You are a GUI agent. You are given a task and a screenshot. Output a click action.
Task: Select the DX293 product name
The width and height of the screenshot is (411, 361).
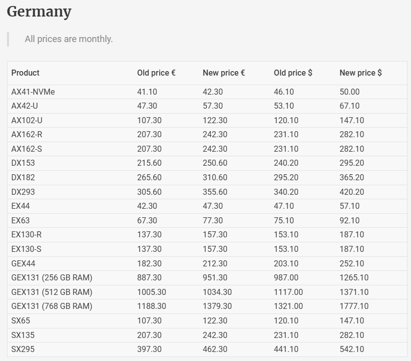23,192
